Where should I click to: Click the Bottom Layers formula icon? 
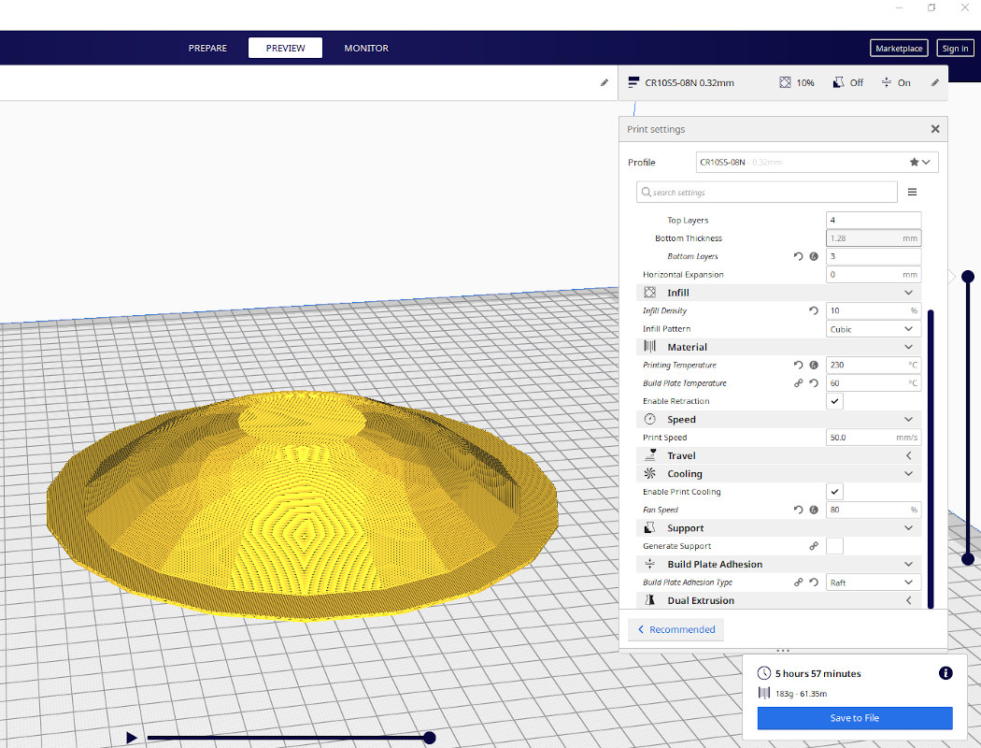[814, 256]
